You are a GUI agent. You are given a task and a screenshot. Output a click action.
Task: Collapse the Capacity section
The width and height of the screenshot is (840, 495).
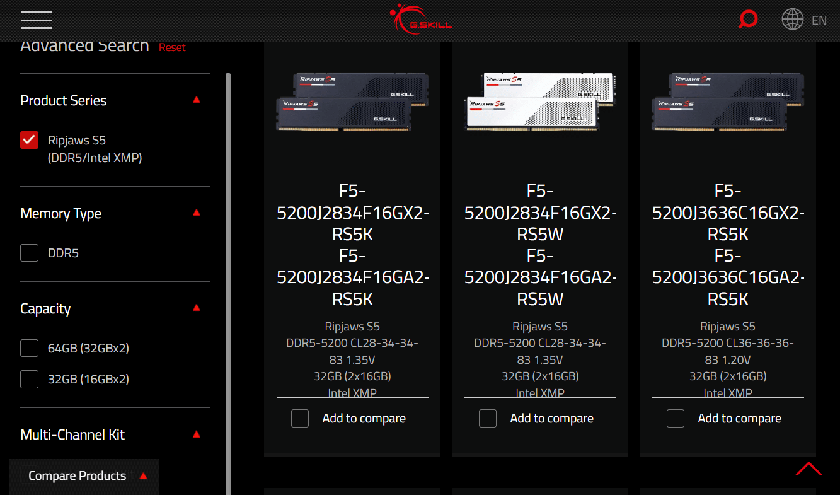click(x=197, y=308)
